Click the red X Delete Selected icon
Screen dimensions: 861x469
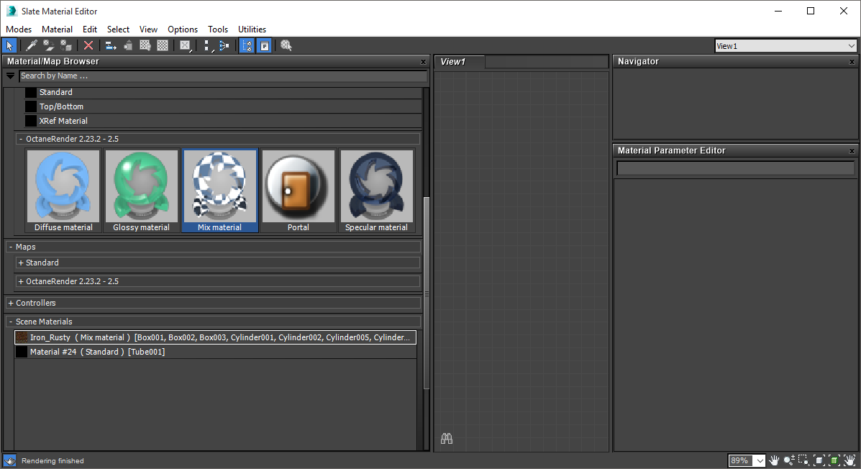(x=88, y=45)
